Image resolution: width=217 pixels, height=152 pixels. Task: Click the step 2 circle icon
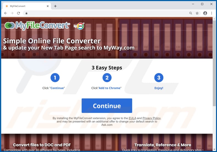pyautogui.click(x=107, y=78)
